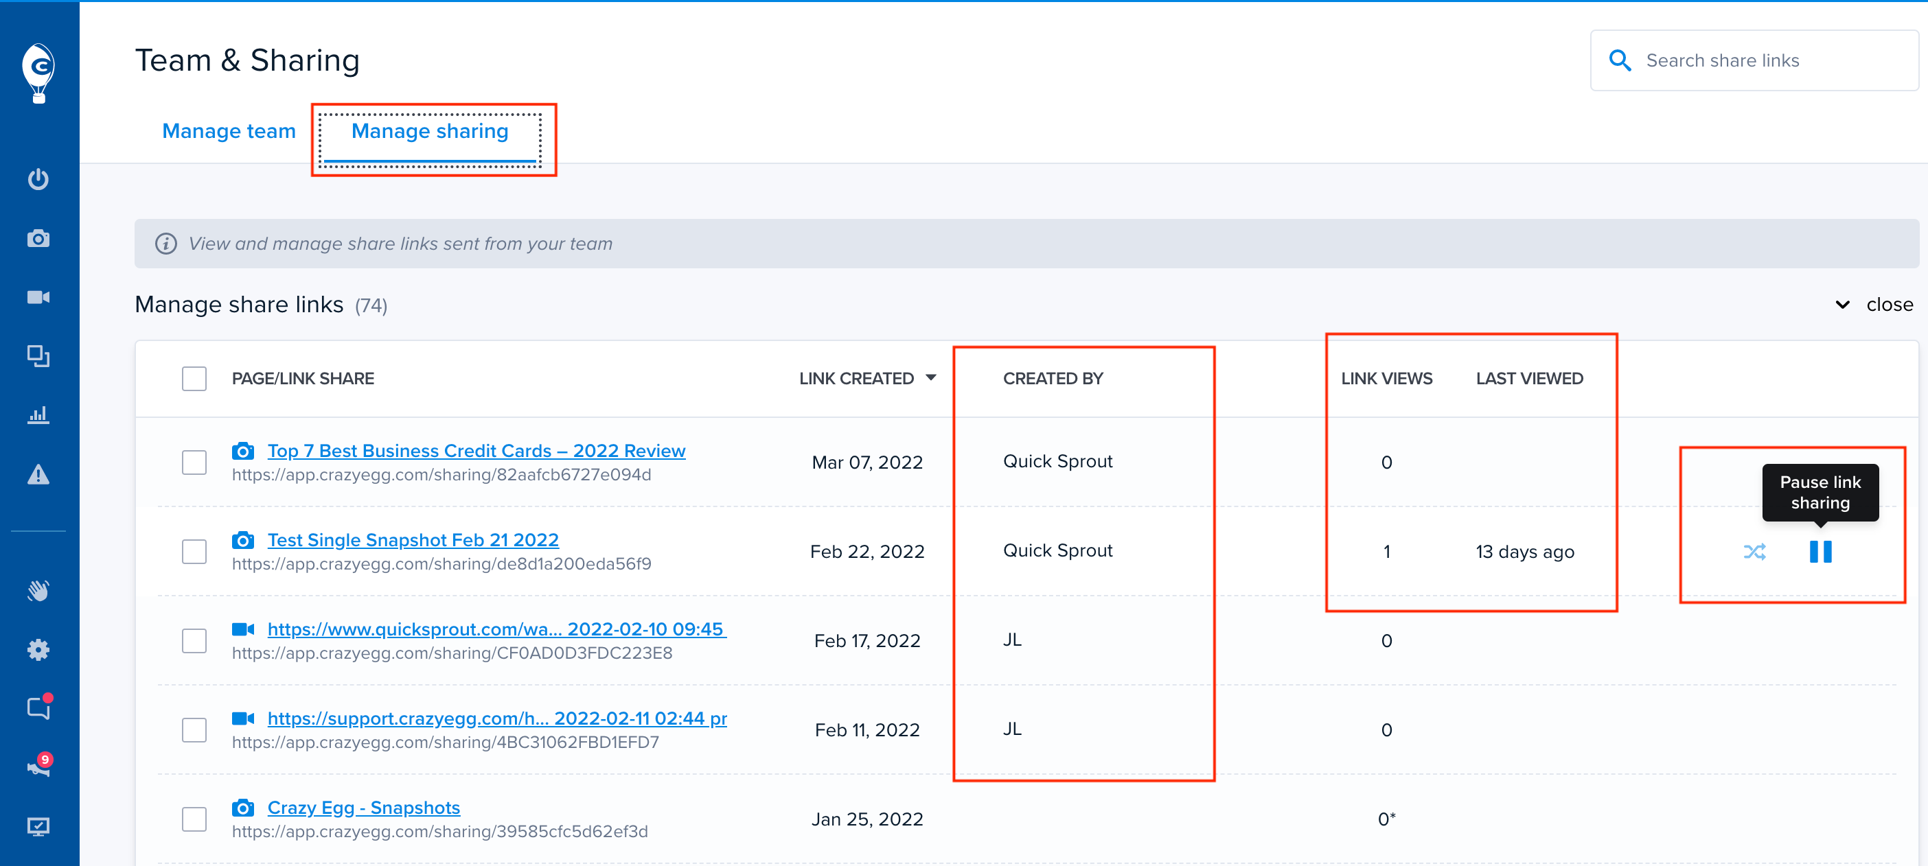Viewport: 1928px width, 866px height.
Task: Click camera icon beside Test Single Snapshot link
Action: coord(242,540)
